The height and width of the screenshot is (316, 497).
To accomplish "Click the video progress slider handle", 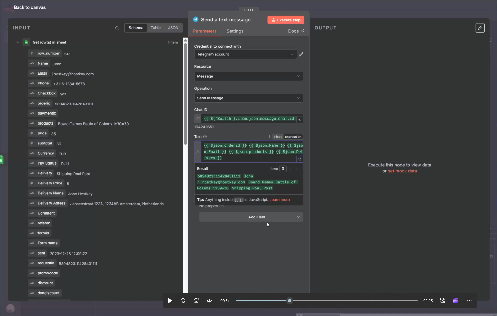I will (290, 301).
